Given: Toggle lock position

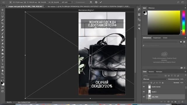Looking at the screenshot, I should (x=157, y=83).
